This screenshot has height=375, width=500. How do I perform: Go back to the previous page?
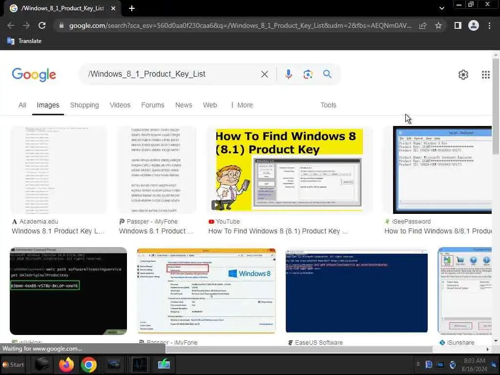pyautogui.click(x=11, y=25)
